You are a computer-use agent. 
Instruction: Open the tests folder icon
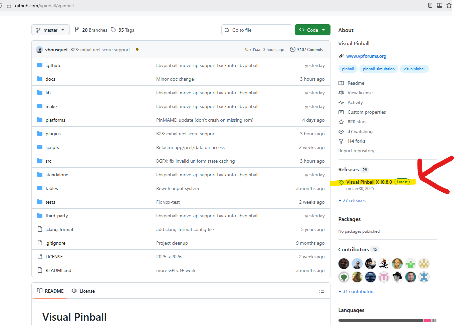click(40, 202)
